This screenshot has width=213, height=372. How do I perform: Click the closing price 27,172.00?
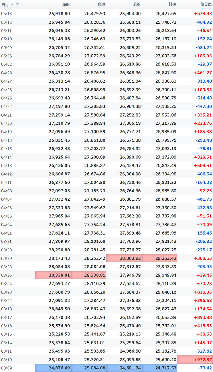[x=165, y=157]
